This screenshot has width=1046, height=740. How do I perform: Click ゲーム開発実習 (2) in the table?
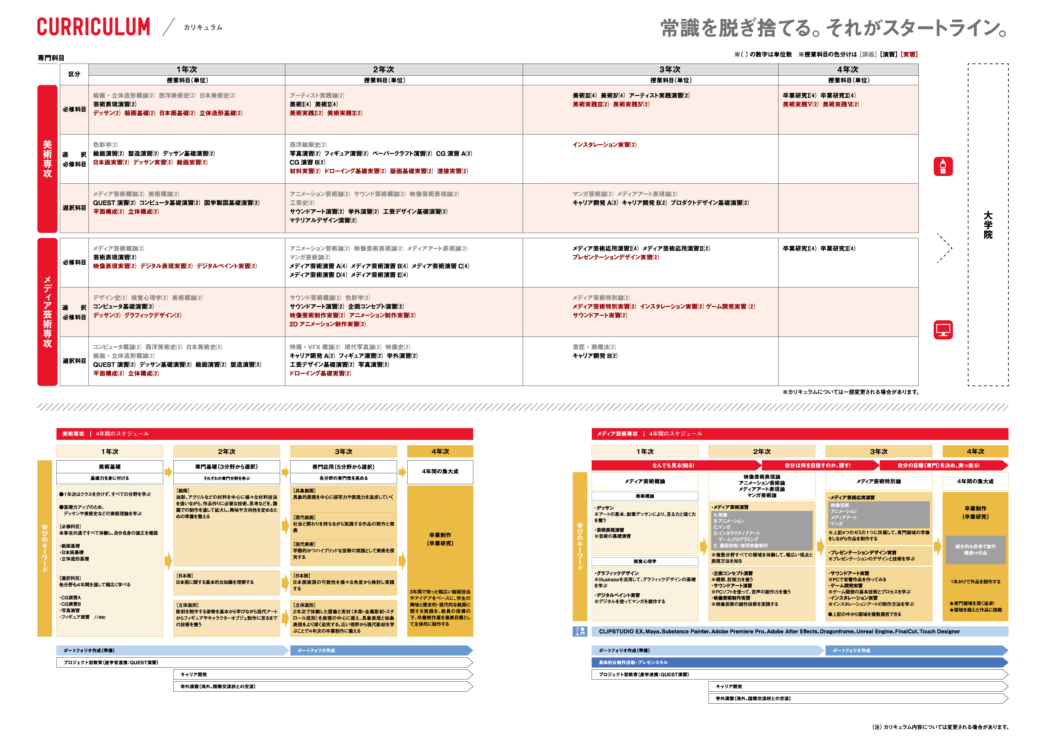point(730,307)
